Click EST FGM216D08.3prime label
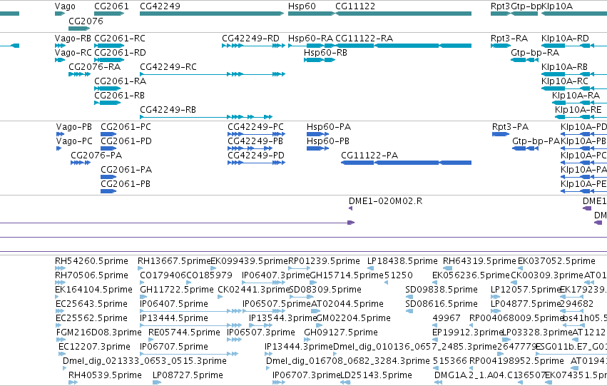This screenshot has height=386, width=607. coord(99,332)
